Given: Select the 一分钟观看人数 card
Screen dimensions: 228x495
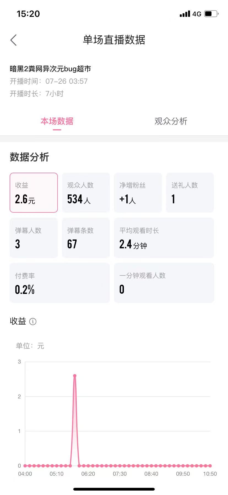Looking at the screenshot, I should point(164,283).
